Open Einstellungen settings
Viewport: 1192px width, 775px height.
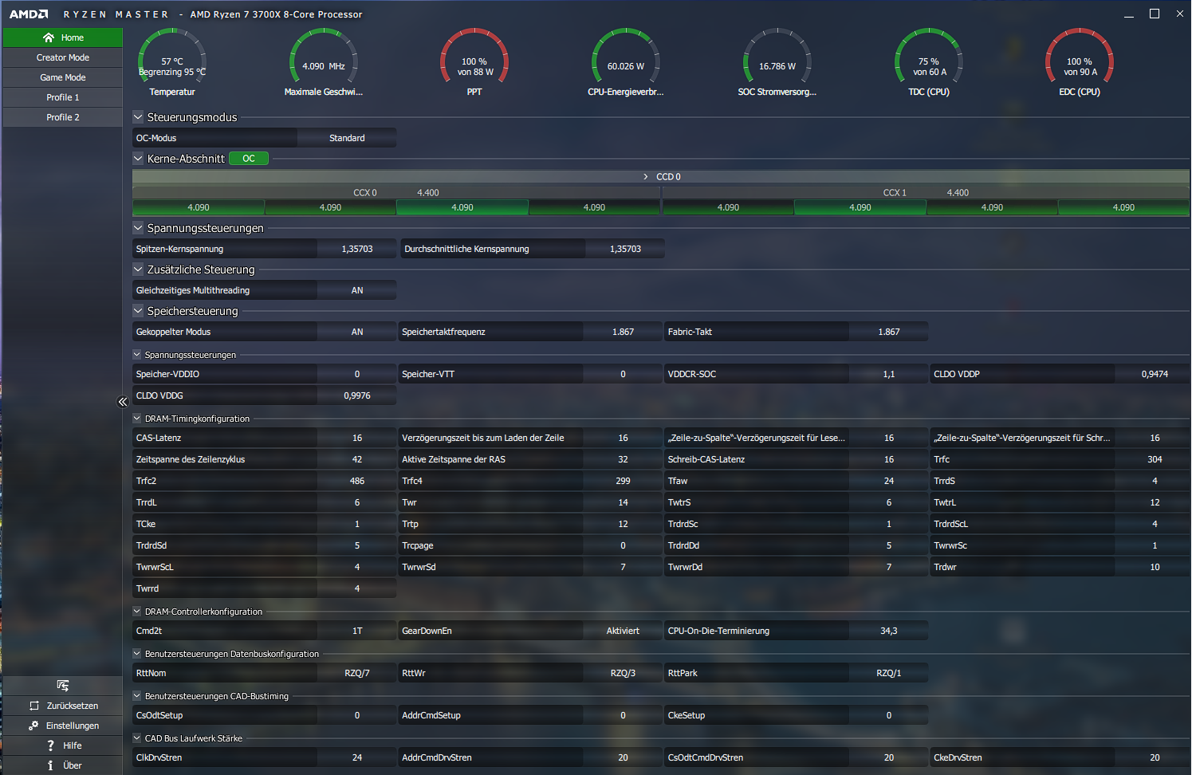(x=62, y=726)
